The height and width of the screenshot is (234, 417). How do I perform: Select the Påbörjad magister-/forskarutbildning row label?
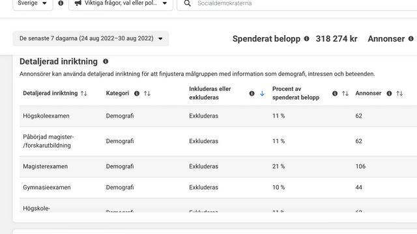click(48, 141)
